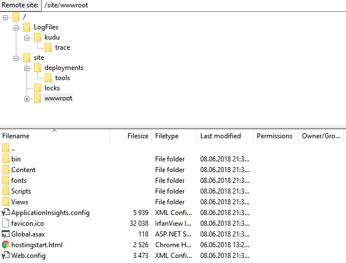Image resolution: width=346 pixels, height=263 pixels.
Task: Expand the wwwroot tree node
Action: (27, 99)
